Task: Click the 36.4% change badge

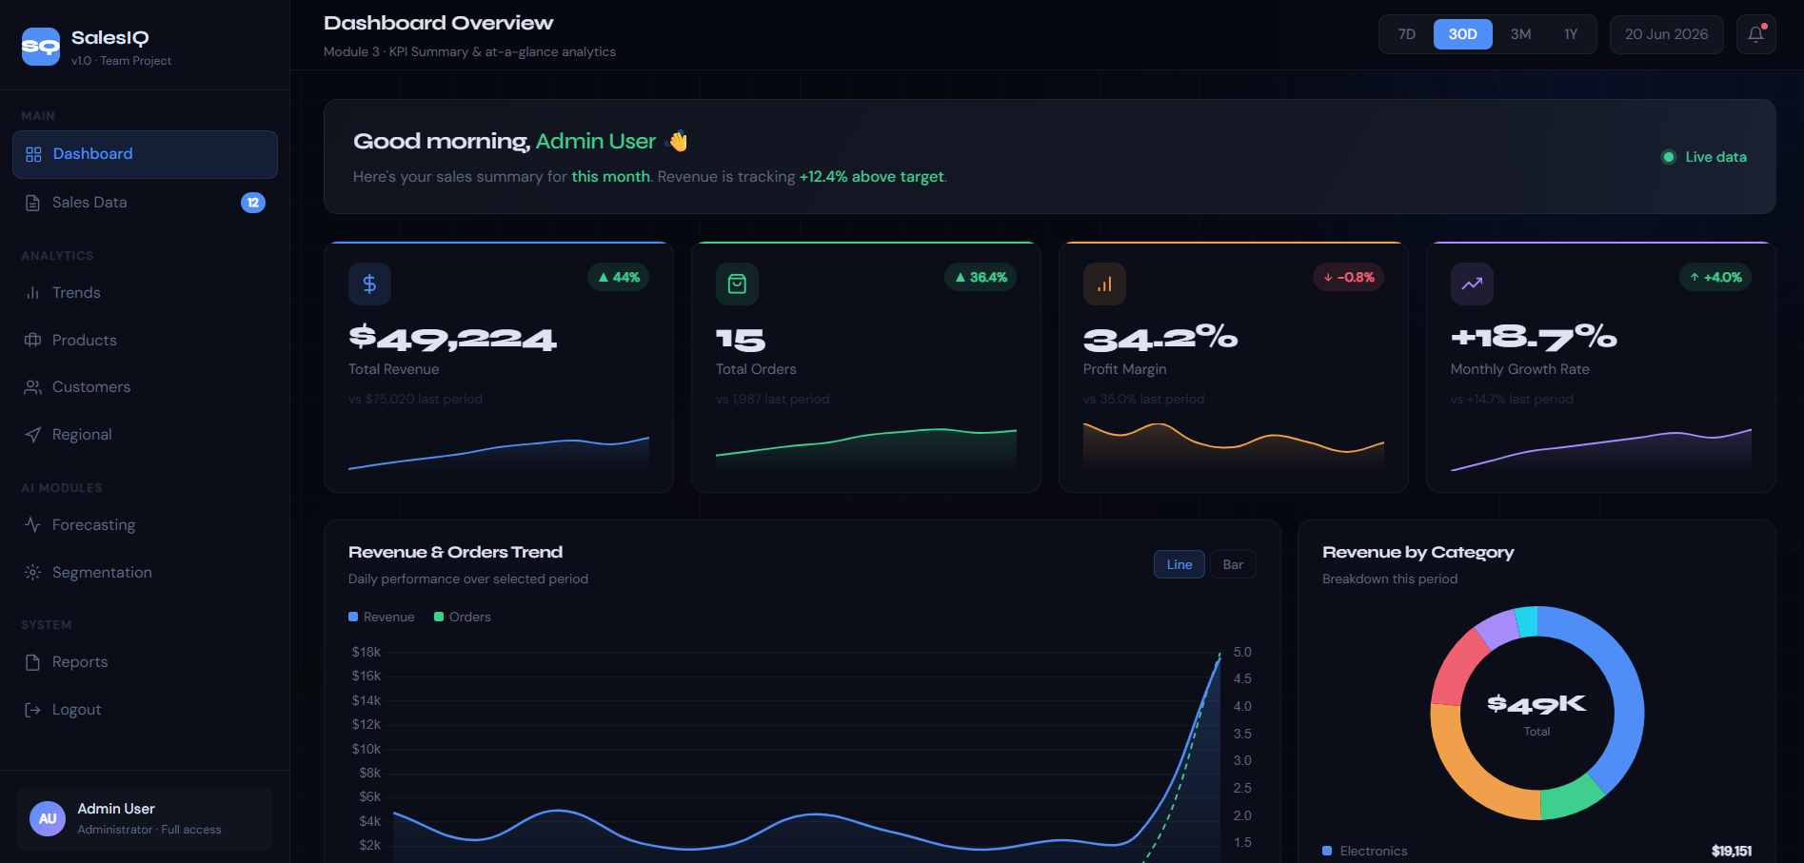Action: click(981, 277)
